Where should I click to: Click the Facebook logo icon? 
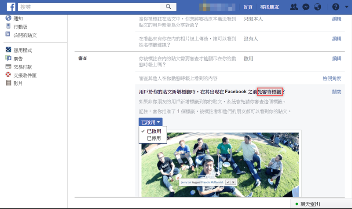click(11, 7)
